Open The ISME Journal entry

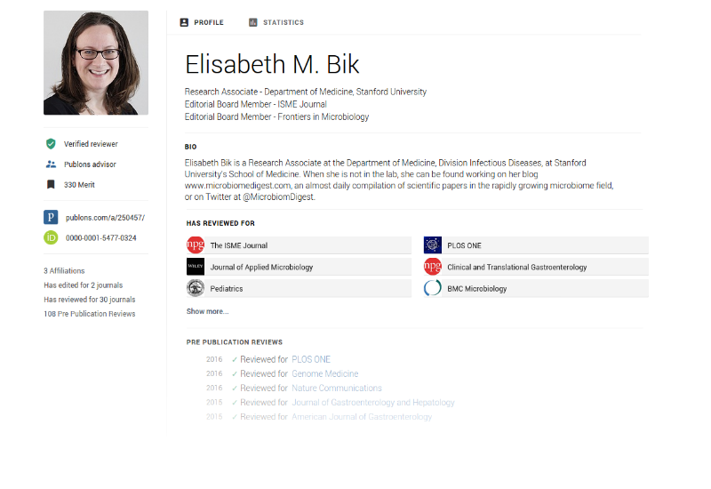coord(238,245)
